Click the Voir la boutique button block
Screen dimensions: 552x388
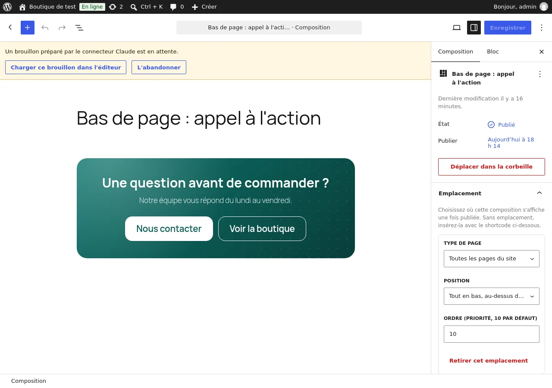pos(262,228)
